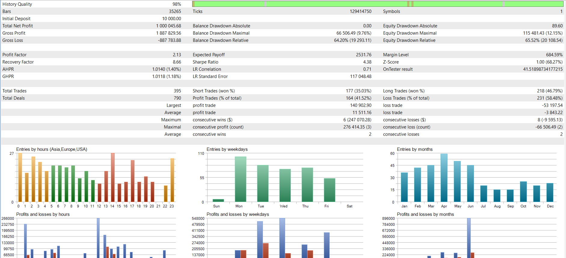Click the 'Recovery Factor' label

[18, 62]
